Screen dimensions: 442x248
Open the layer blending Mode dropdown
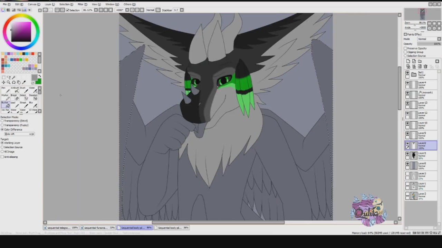click(429, 39)
